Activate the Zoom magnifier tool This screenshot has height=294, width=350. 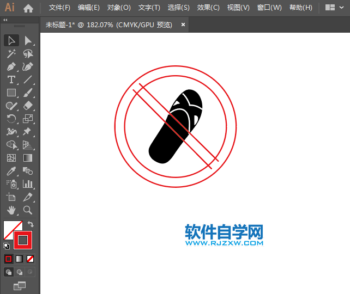pyautogui.click(x=28, y=210)
